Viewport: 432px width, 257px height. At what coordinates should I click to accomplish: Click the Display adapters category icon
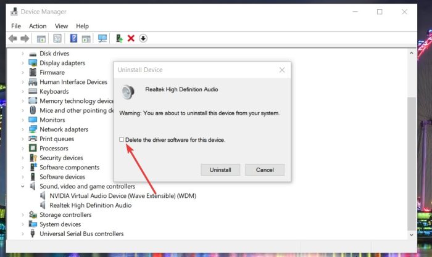pos(33,63)
